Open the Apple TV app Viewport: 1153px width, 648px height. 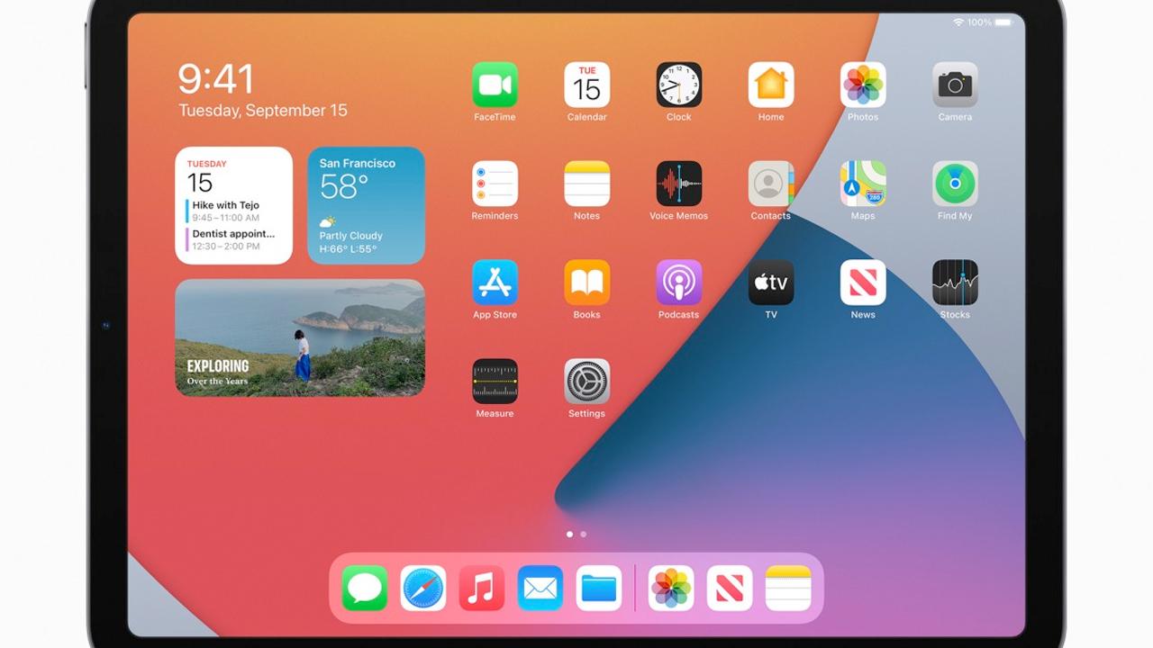pyautogui.click(x=771, y=283)
